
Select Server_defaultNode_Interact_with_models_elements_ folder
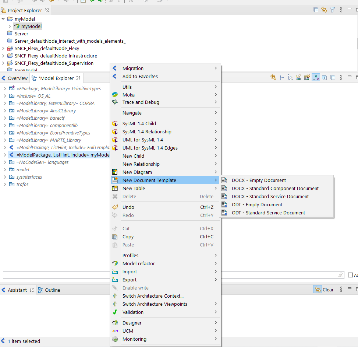[70, 41]
